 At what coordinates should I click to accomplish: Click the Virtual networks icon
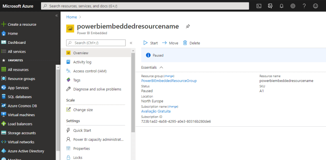[x=4, y=142]
